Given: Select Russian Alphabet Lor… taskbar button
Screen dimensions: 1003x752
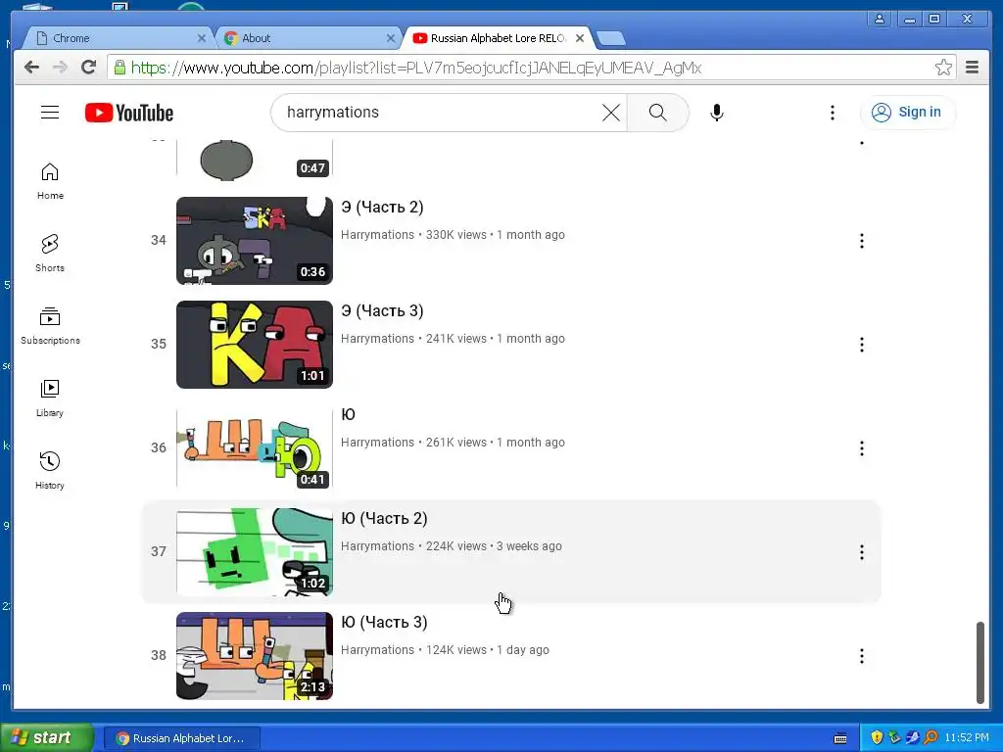Looking at the screenshot, I should coord(181,738).
